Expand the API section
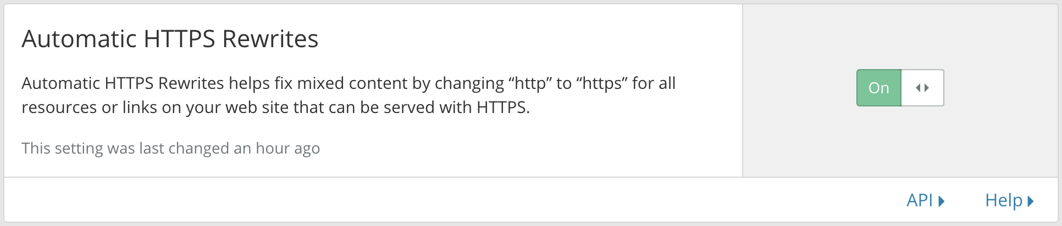1062x226 pixels. pos(926,201)
